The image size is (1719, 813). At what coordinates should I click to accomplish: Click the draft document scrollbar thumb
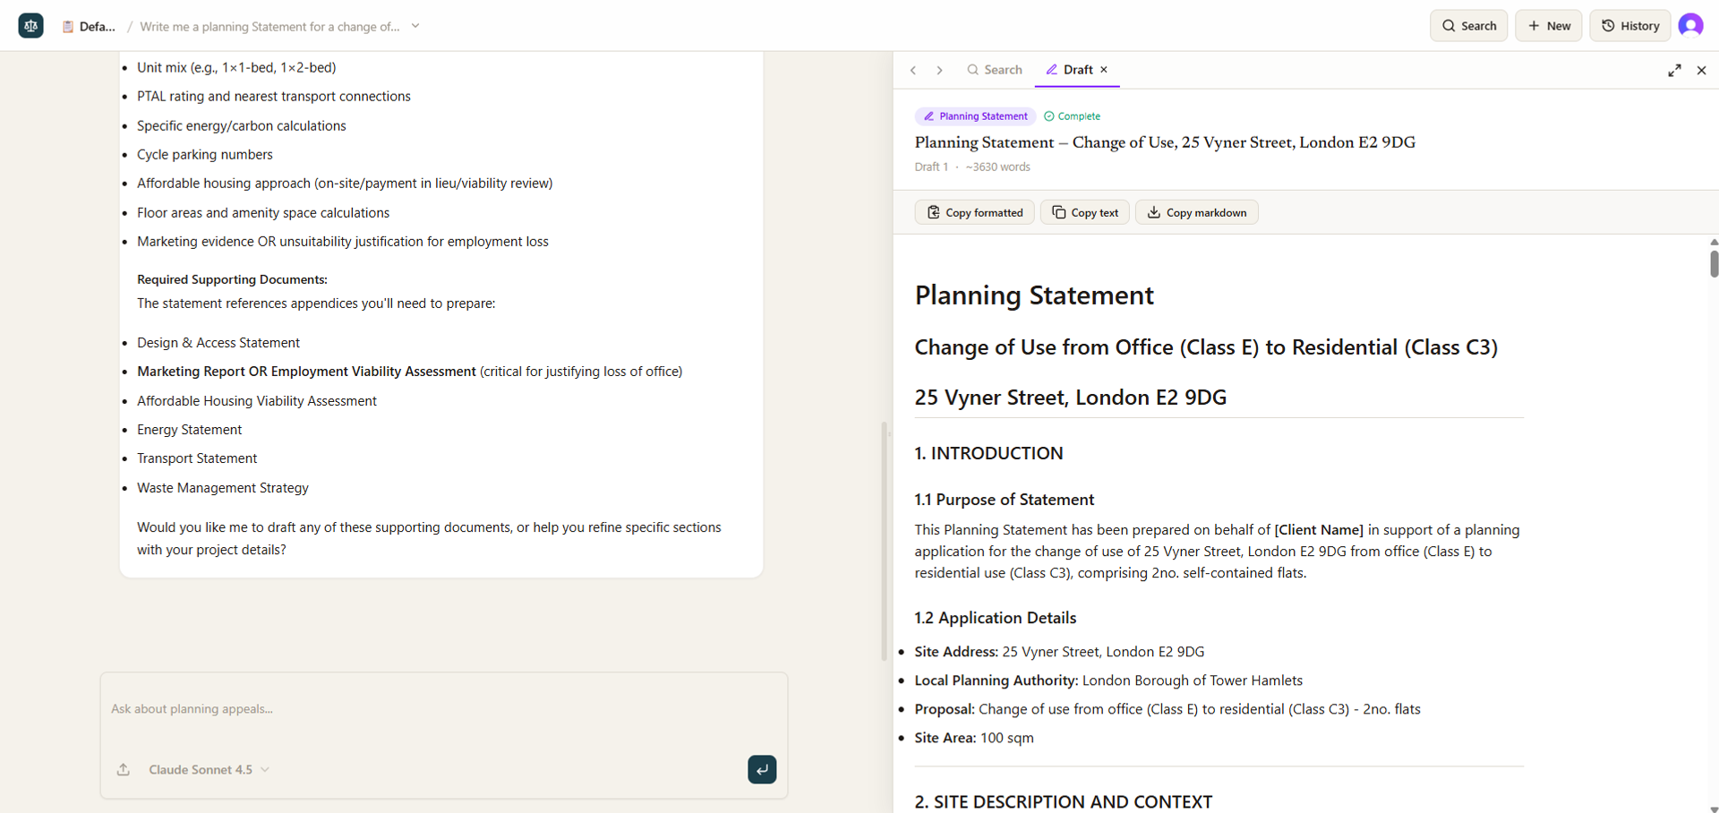click(x=1714, y=264)
